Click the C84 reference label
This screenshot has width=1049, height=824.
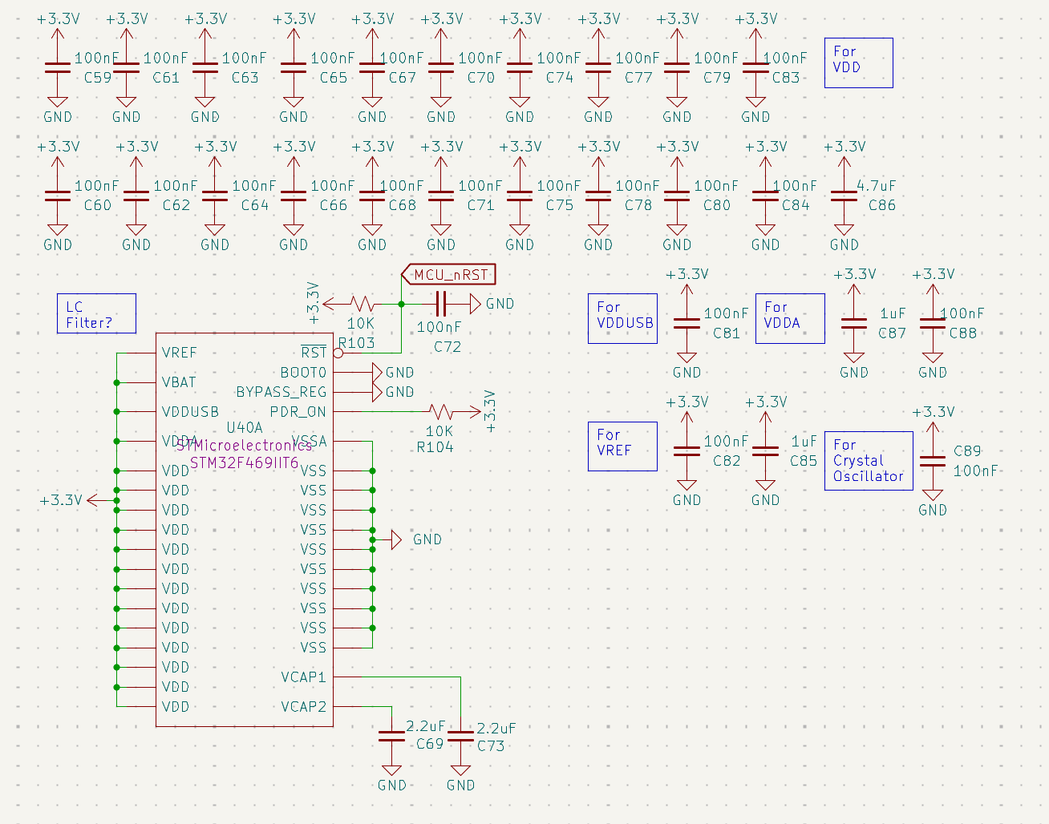[796, 205]
